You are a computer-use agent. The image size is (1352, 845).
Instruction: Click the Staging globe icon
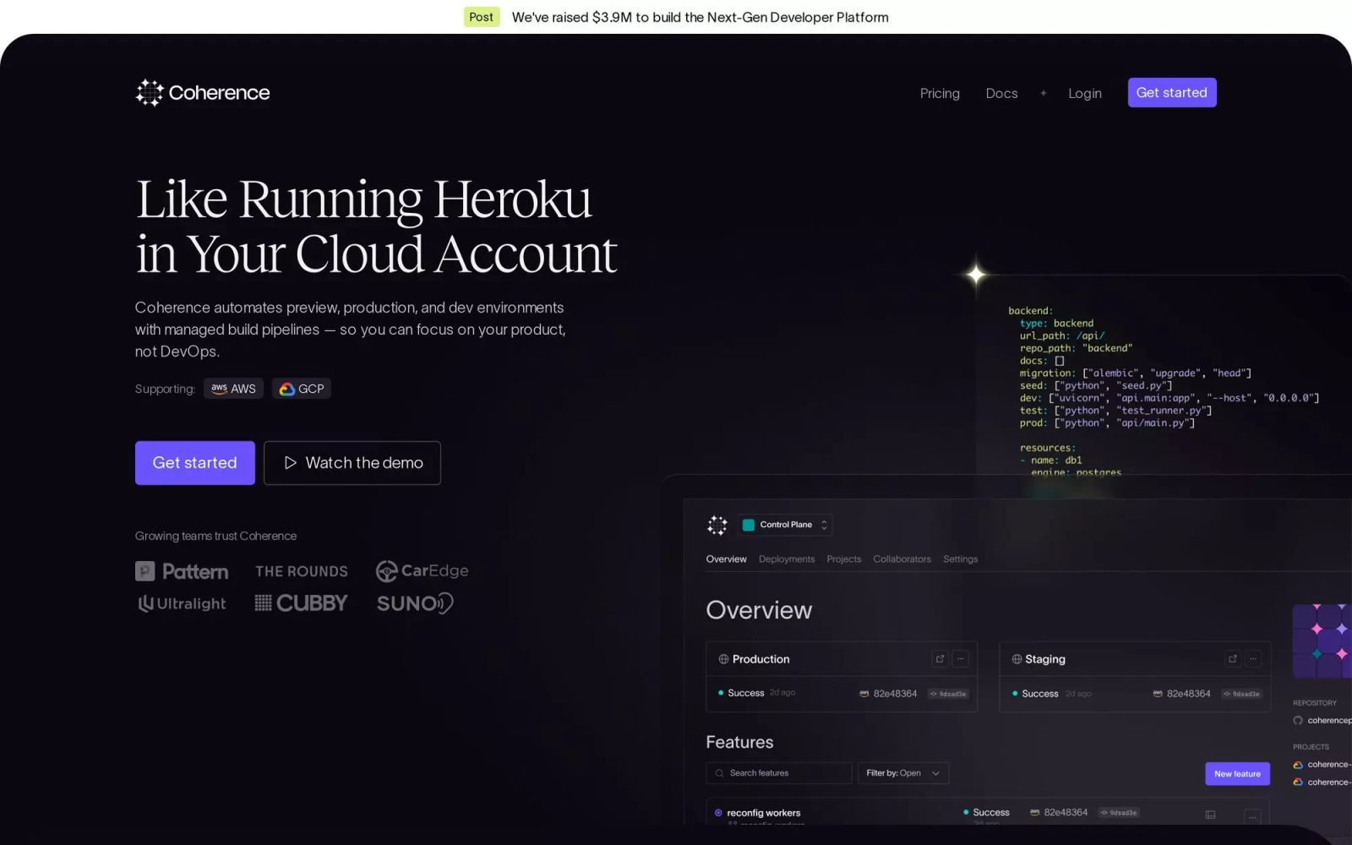click(x=1017, y=659)
